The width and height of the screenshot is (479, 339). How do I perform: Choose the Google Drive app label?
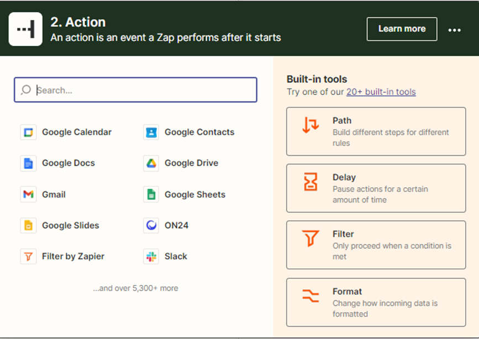point(192,163)
